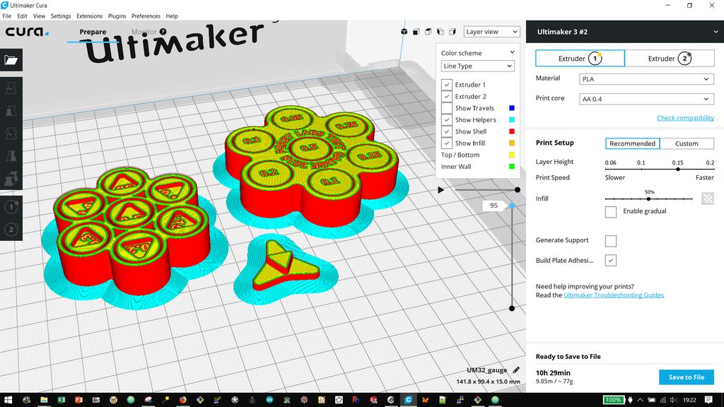The width and height of the screenshot is (724, 407).
Task: Select the Mirror tool in left toolbar
Action: pyautogui.click(x=11, y=156)
